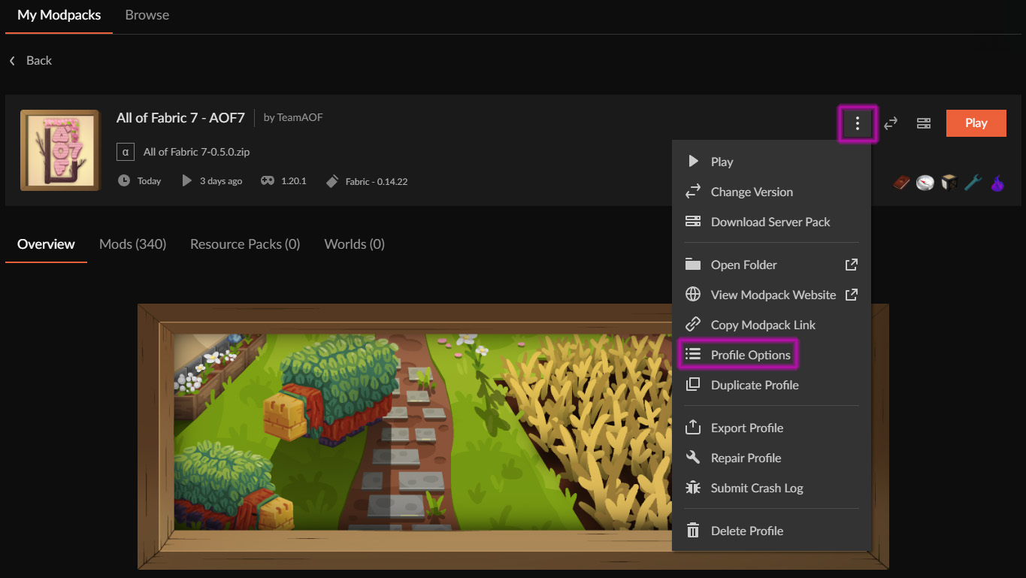Click the gamepad icon next to 1.20.1
Image resolution: width=1026 pixels, height=578 pixels.
tap(268, 181)
